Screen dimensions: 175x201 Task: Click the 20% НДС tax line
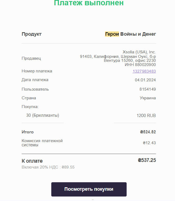48,167
